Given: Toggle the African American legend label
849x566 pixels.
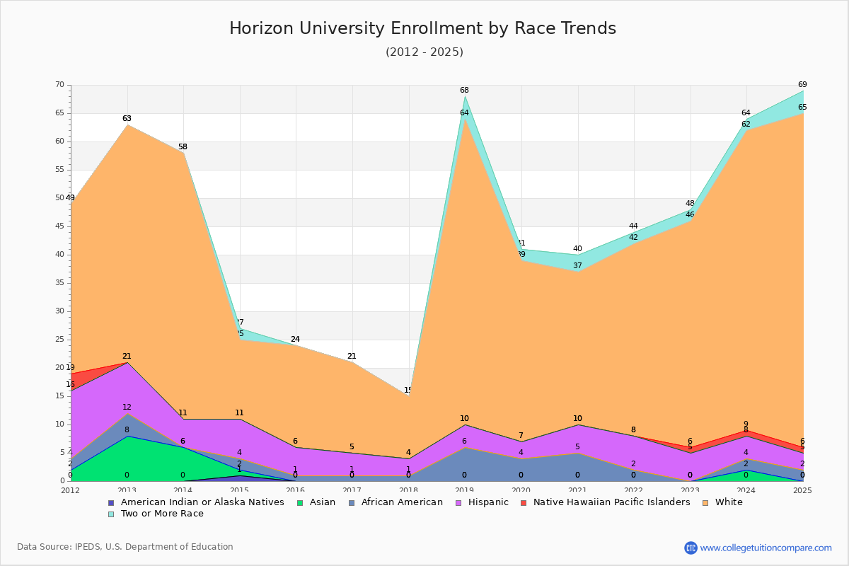Looking at the screenshot, I should (x=401, y=502).
